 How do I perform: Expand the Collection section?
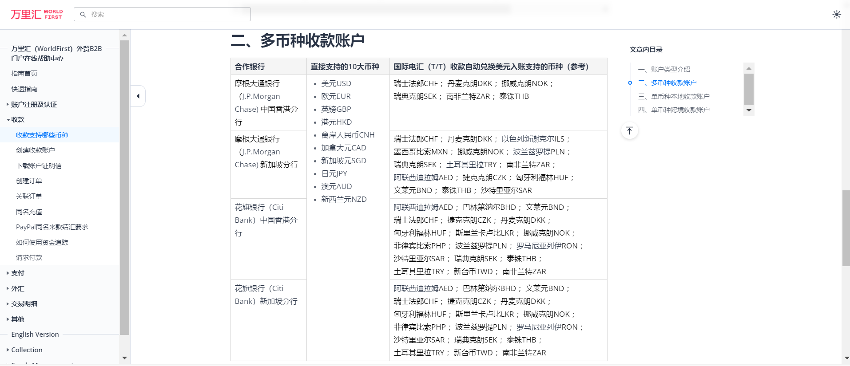click(x=24, y=350)
